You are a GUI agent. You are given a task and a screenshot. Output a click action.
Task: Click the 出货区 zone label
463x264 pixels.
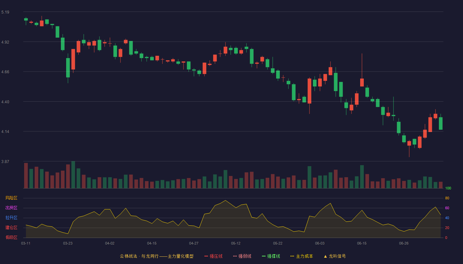pyautogui.click(x=11, y=208)
